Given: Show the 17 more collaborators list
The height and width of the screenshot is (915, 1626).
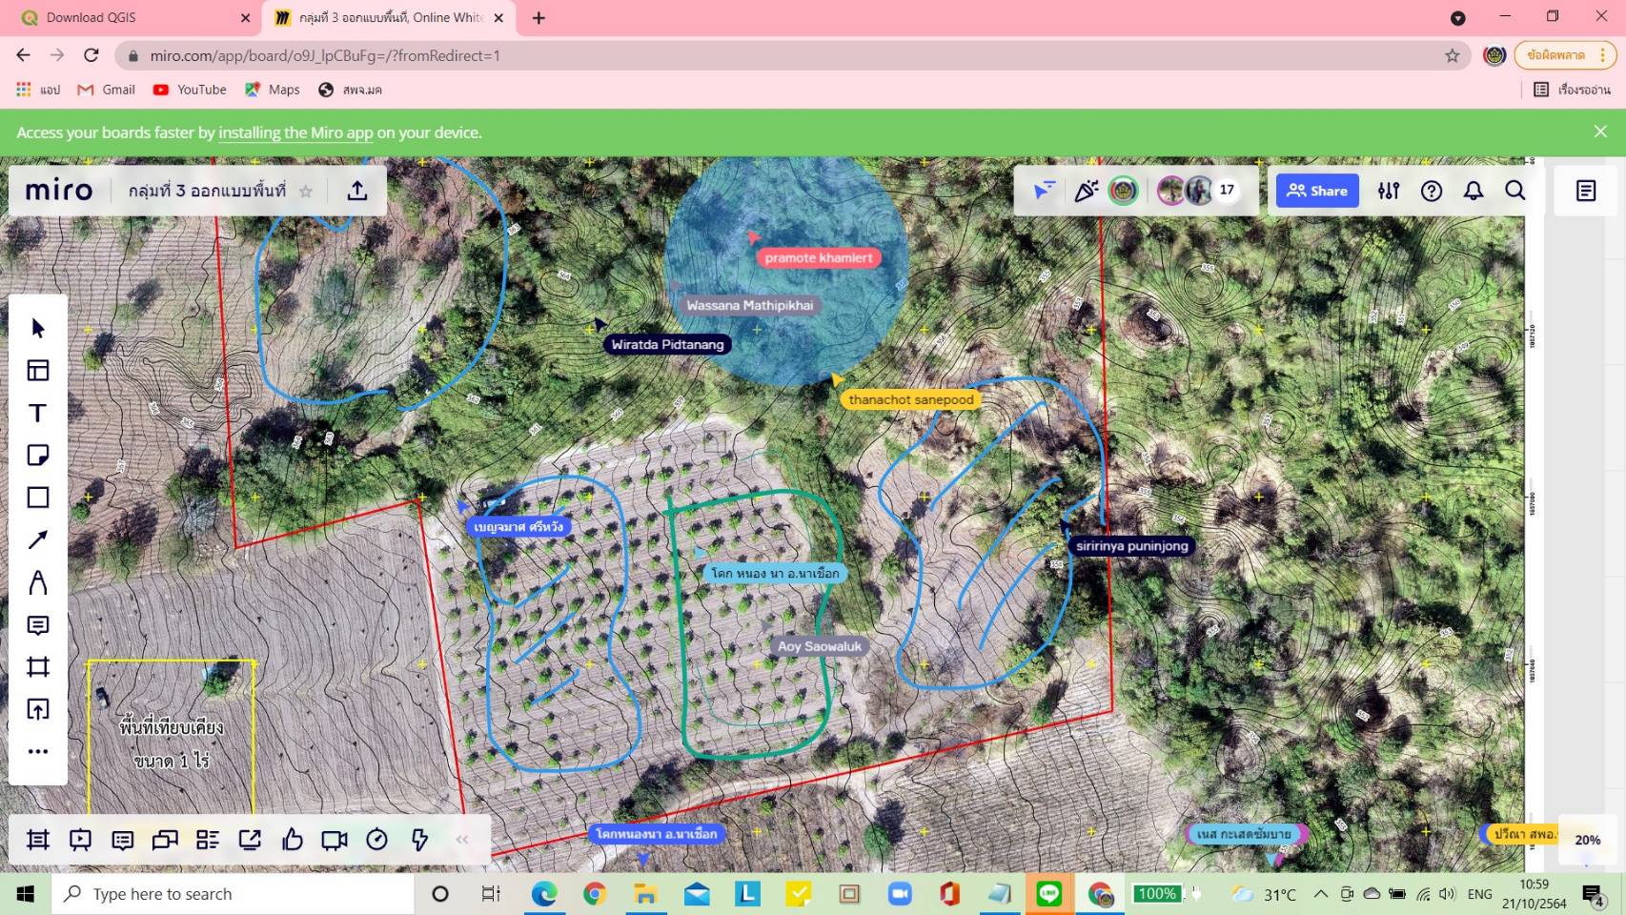Looking at the screenshot, I should pyautogui.click(x=1227, y=190).
